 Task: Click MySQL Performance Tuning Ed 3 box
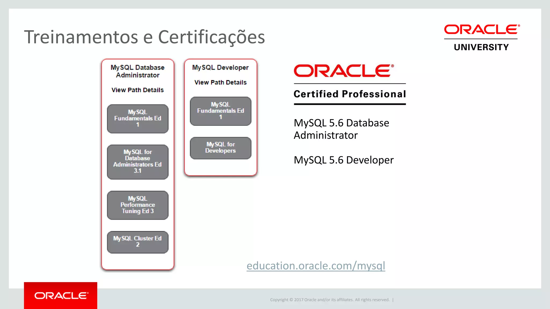click(137, 205)
